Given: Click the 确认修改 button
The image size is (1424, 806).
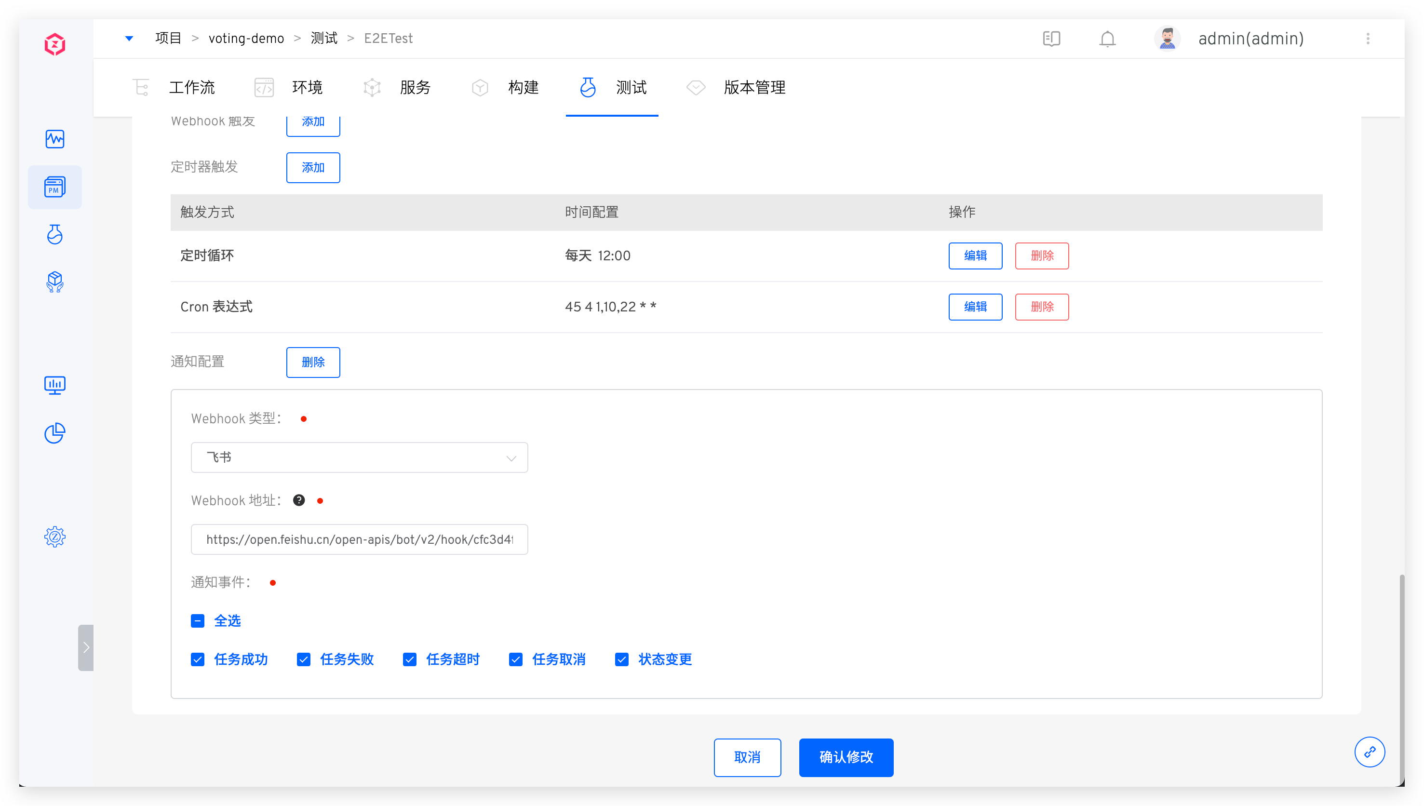Looking at the screenshot, I should pos(846,757).
